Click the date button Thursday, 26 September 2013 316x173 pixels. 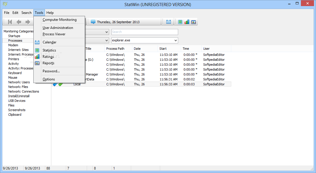coord(124,22)
